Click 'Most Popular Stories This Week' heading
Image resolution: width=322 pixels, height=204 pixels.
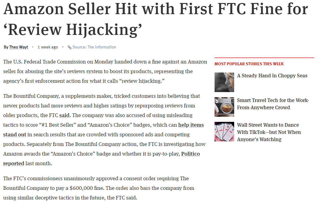tap(249, 64)
